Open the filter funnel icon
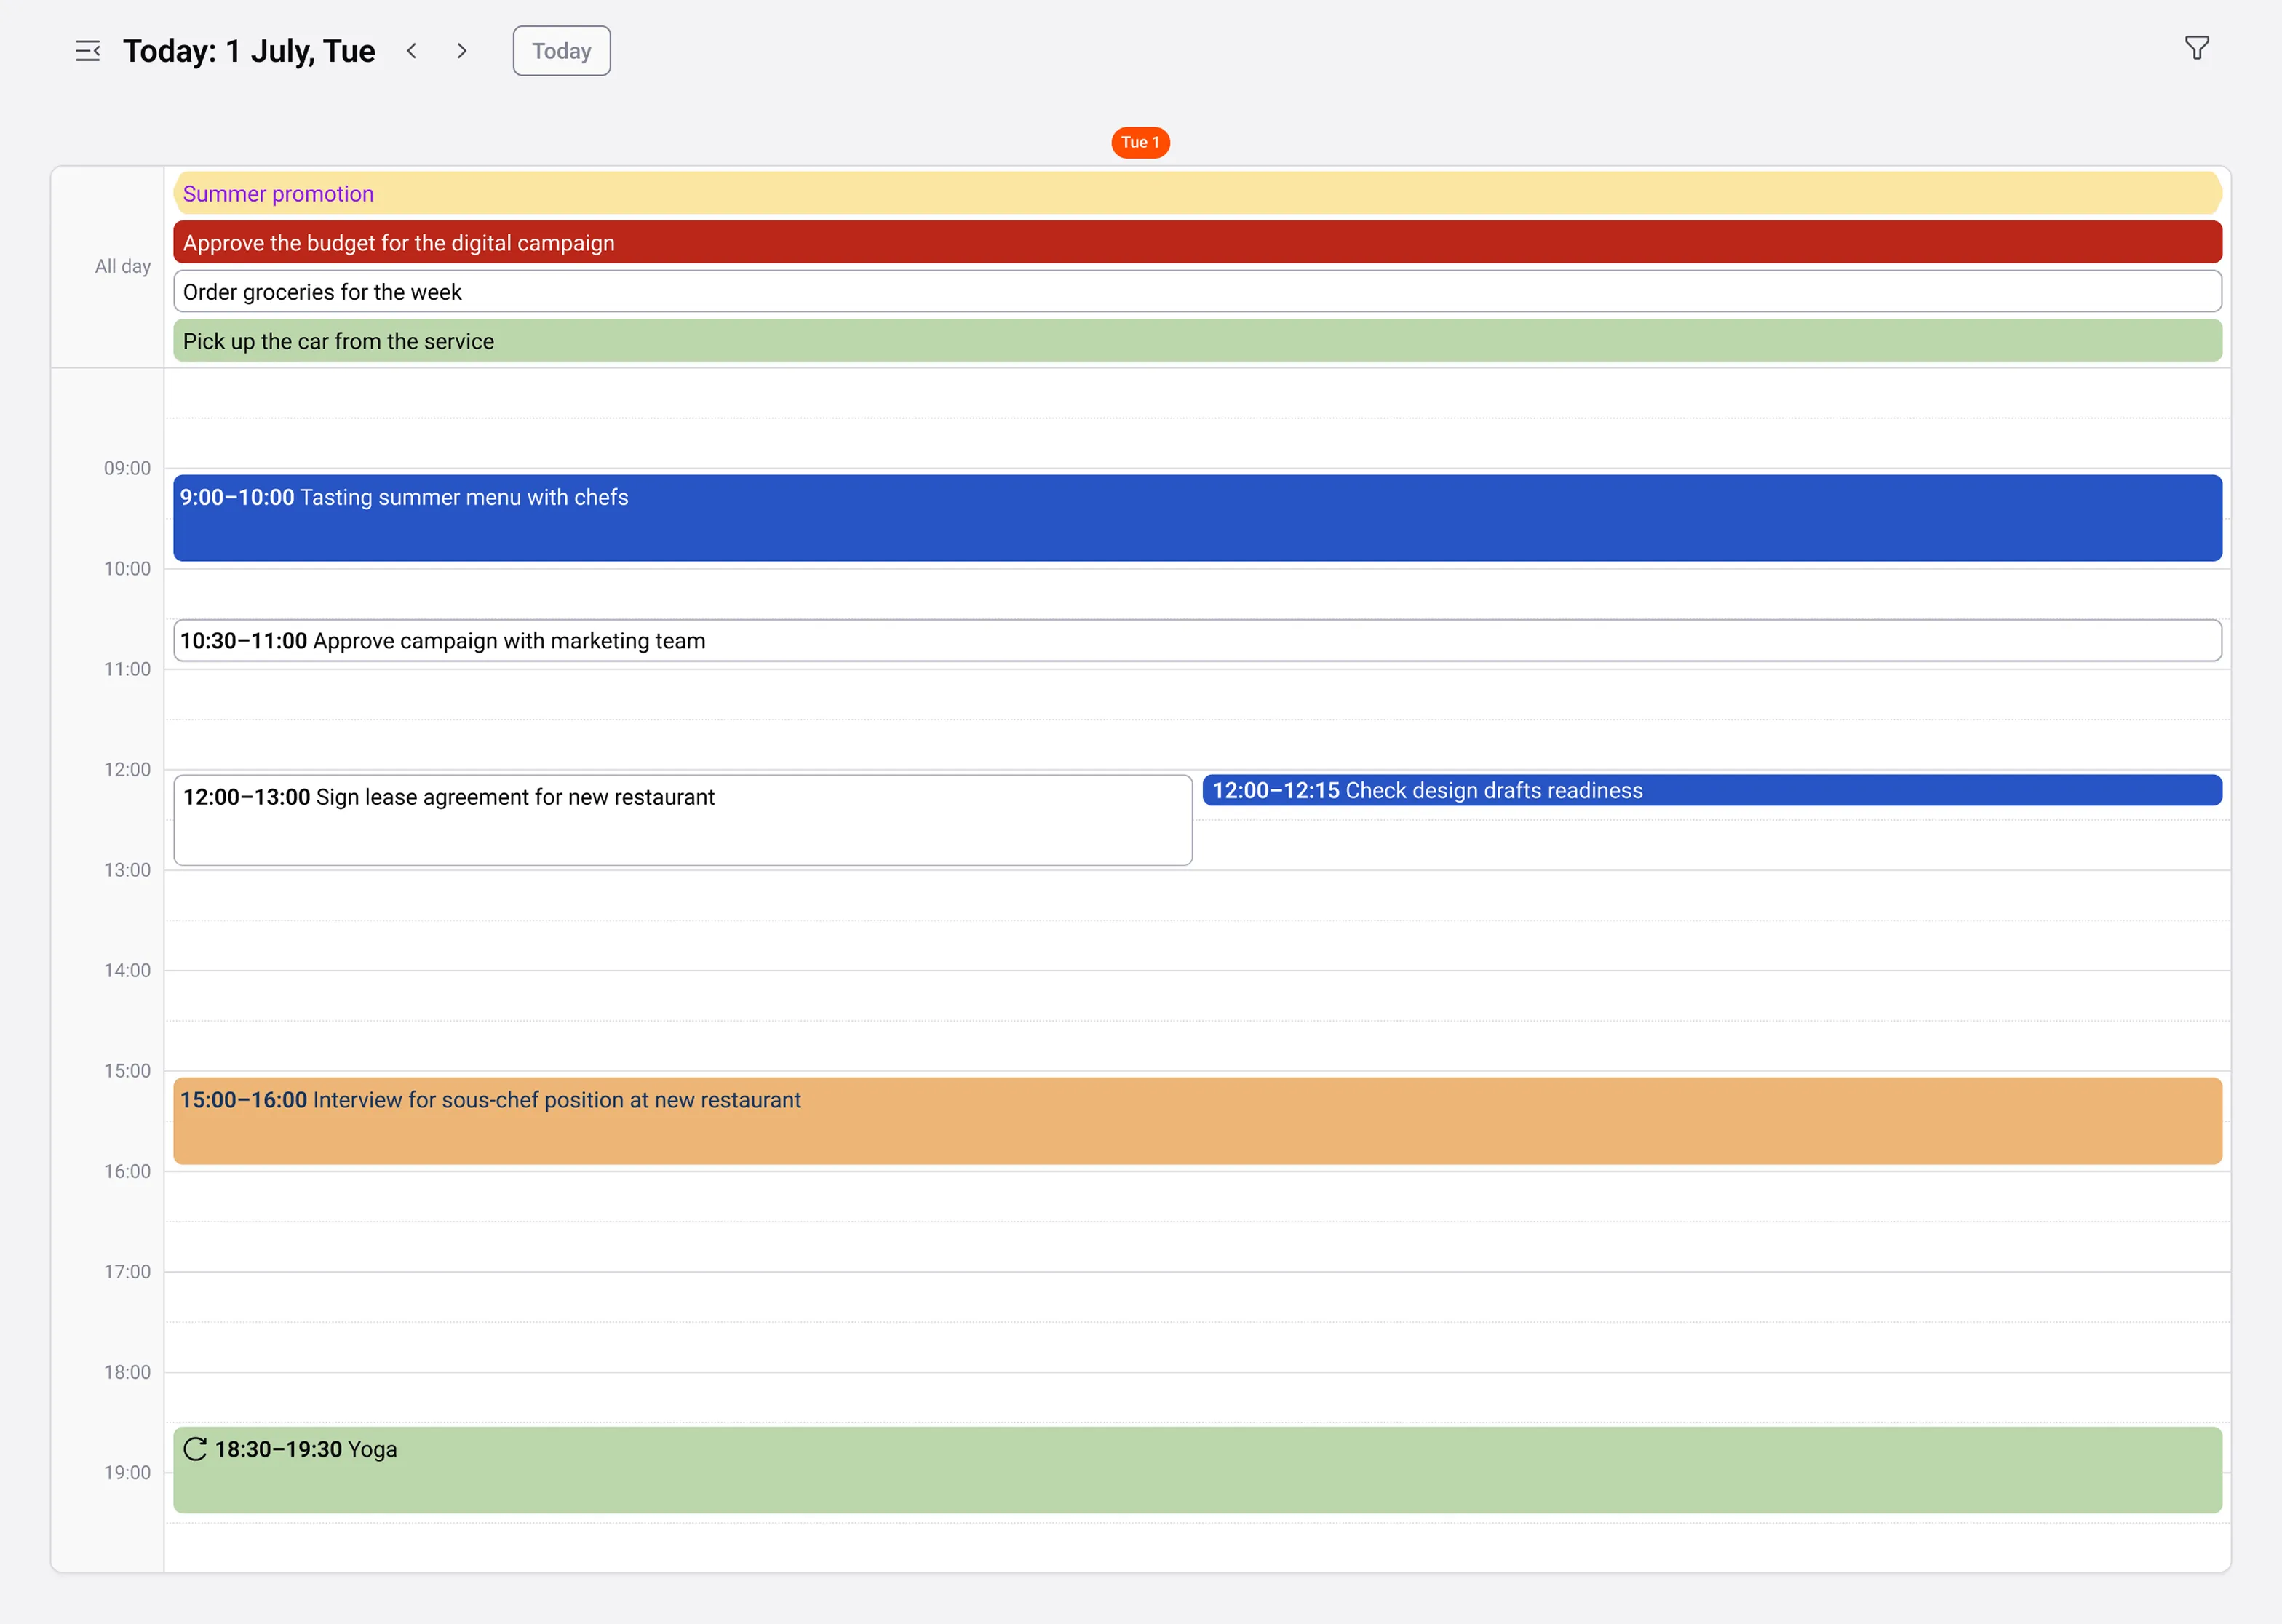 tap(2196, 48)
